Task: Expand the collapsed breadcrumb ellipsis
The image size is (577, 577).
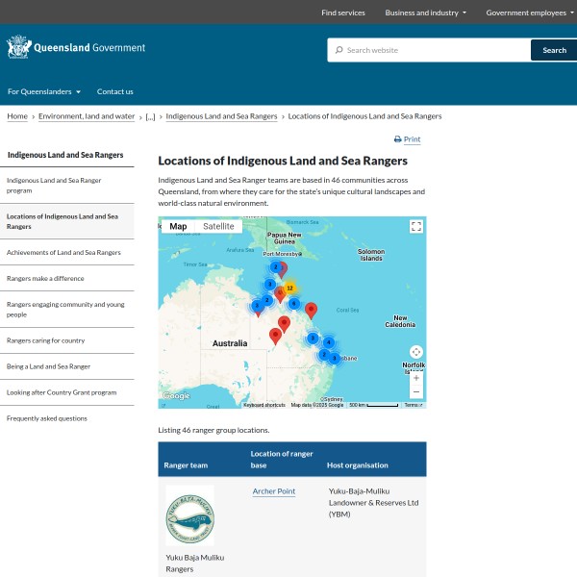Action: [150, 116]
